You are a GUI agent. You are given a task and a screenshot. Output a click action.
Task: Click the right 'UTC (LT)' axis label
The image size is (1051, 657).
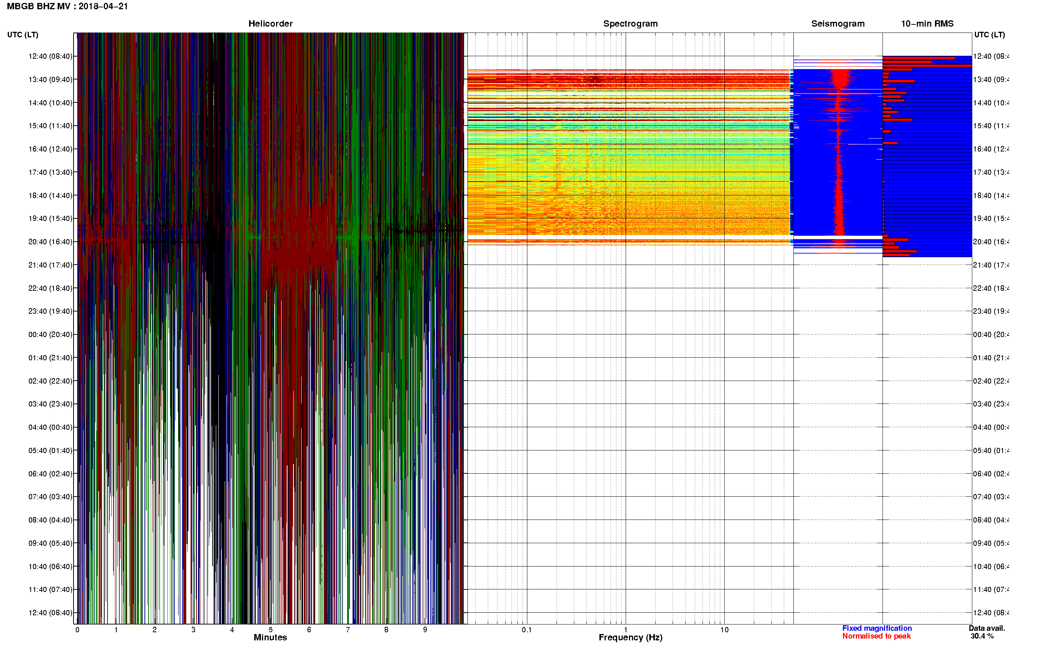click(989, 35)
